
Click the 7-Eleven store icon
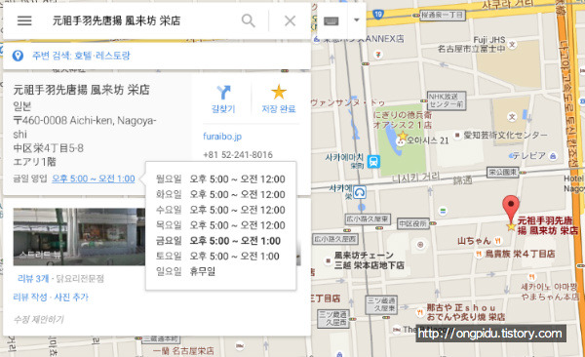(x=378, y=55)
